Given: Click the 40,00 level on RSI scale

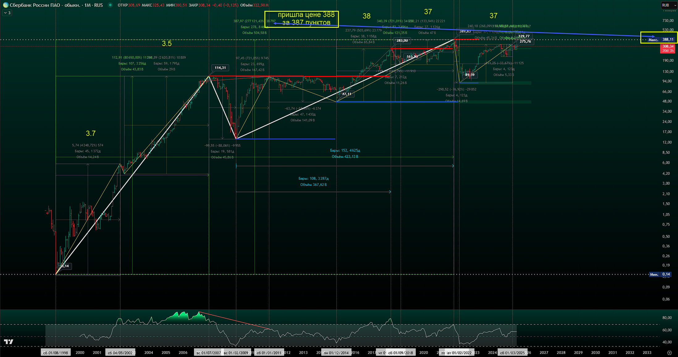Looking at the screenshot, I should point(667,342).
